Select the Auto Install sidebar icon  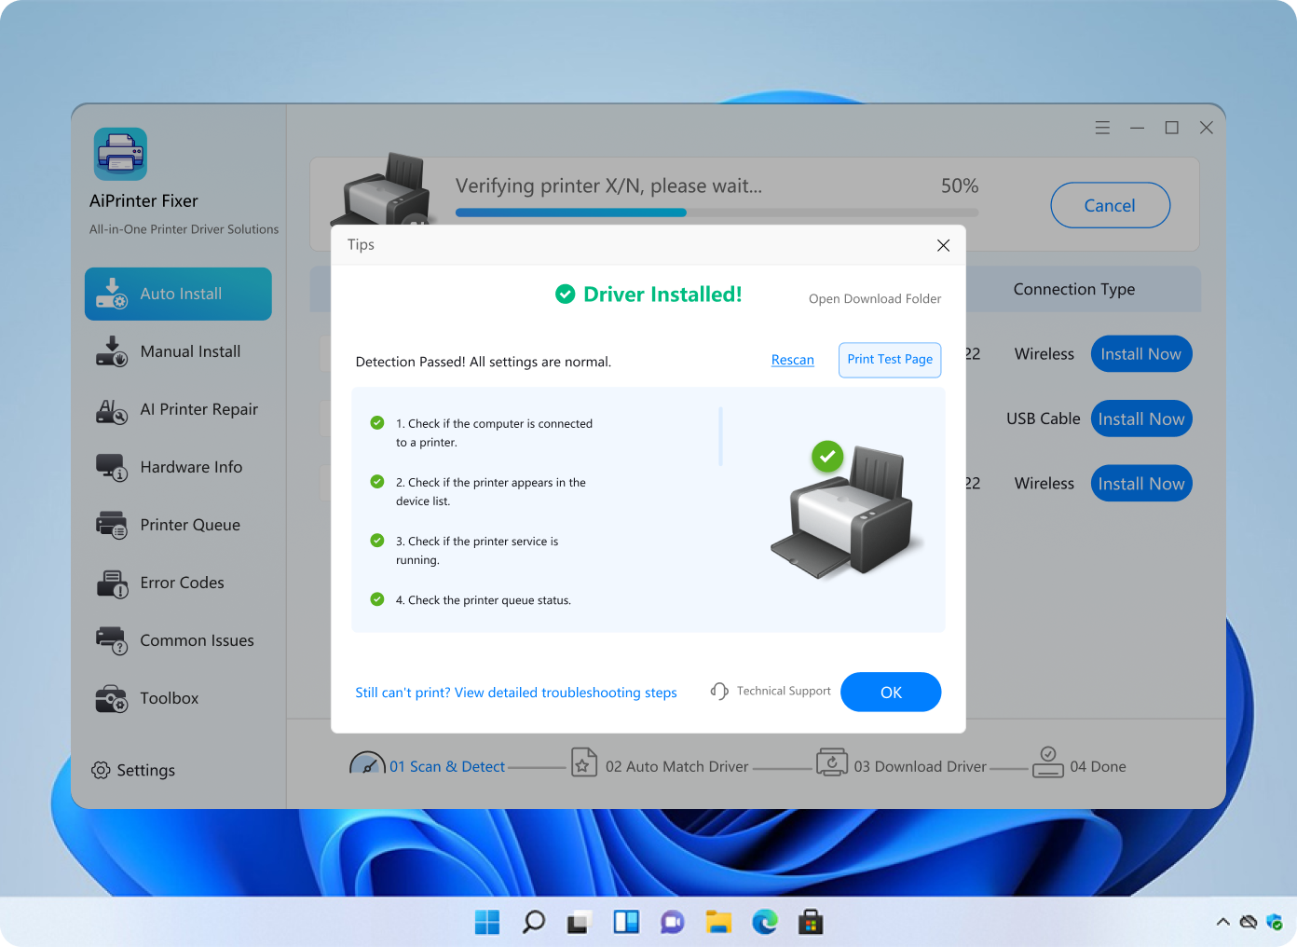[112, 294]
